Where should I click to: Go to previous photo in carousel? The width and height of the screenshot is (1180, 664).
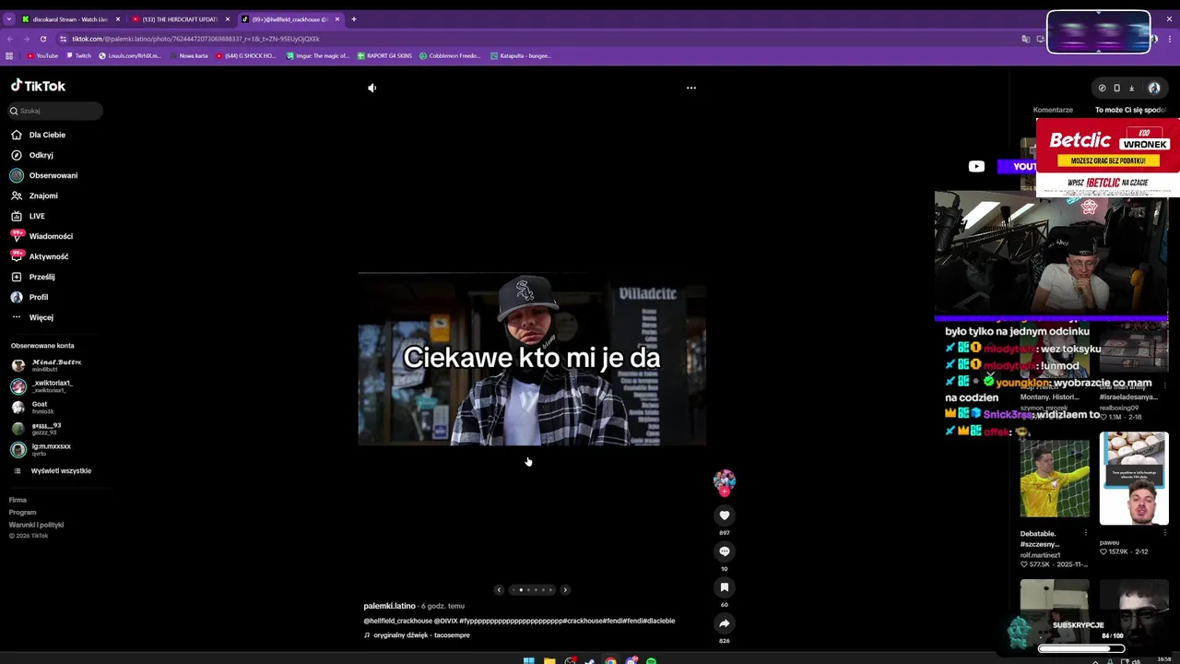(499, 589)
